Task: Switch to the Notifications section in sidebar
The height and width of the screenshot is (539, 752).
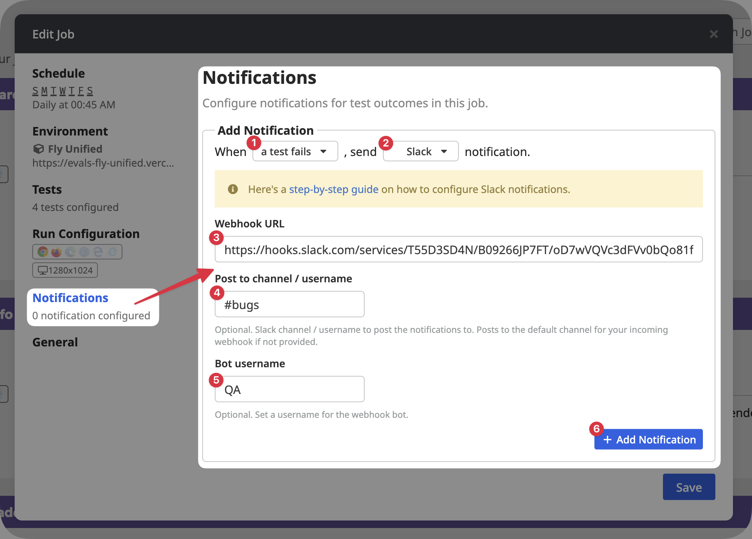Action: click(70, 298)
